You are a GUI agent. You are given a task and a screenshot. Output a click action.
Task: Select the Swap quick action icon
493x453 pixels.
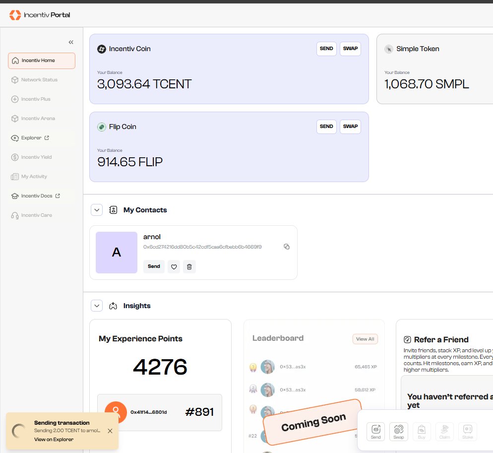[399, 431]
